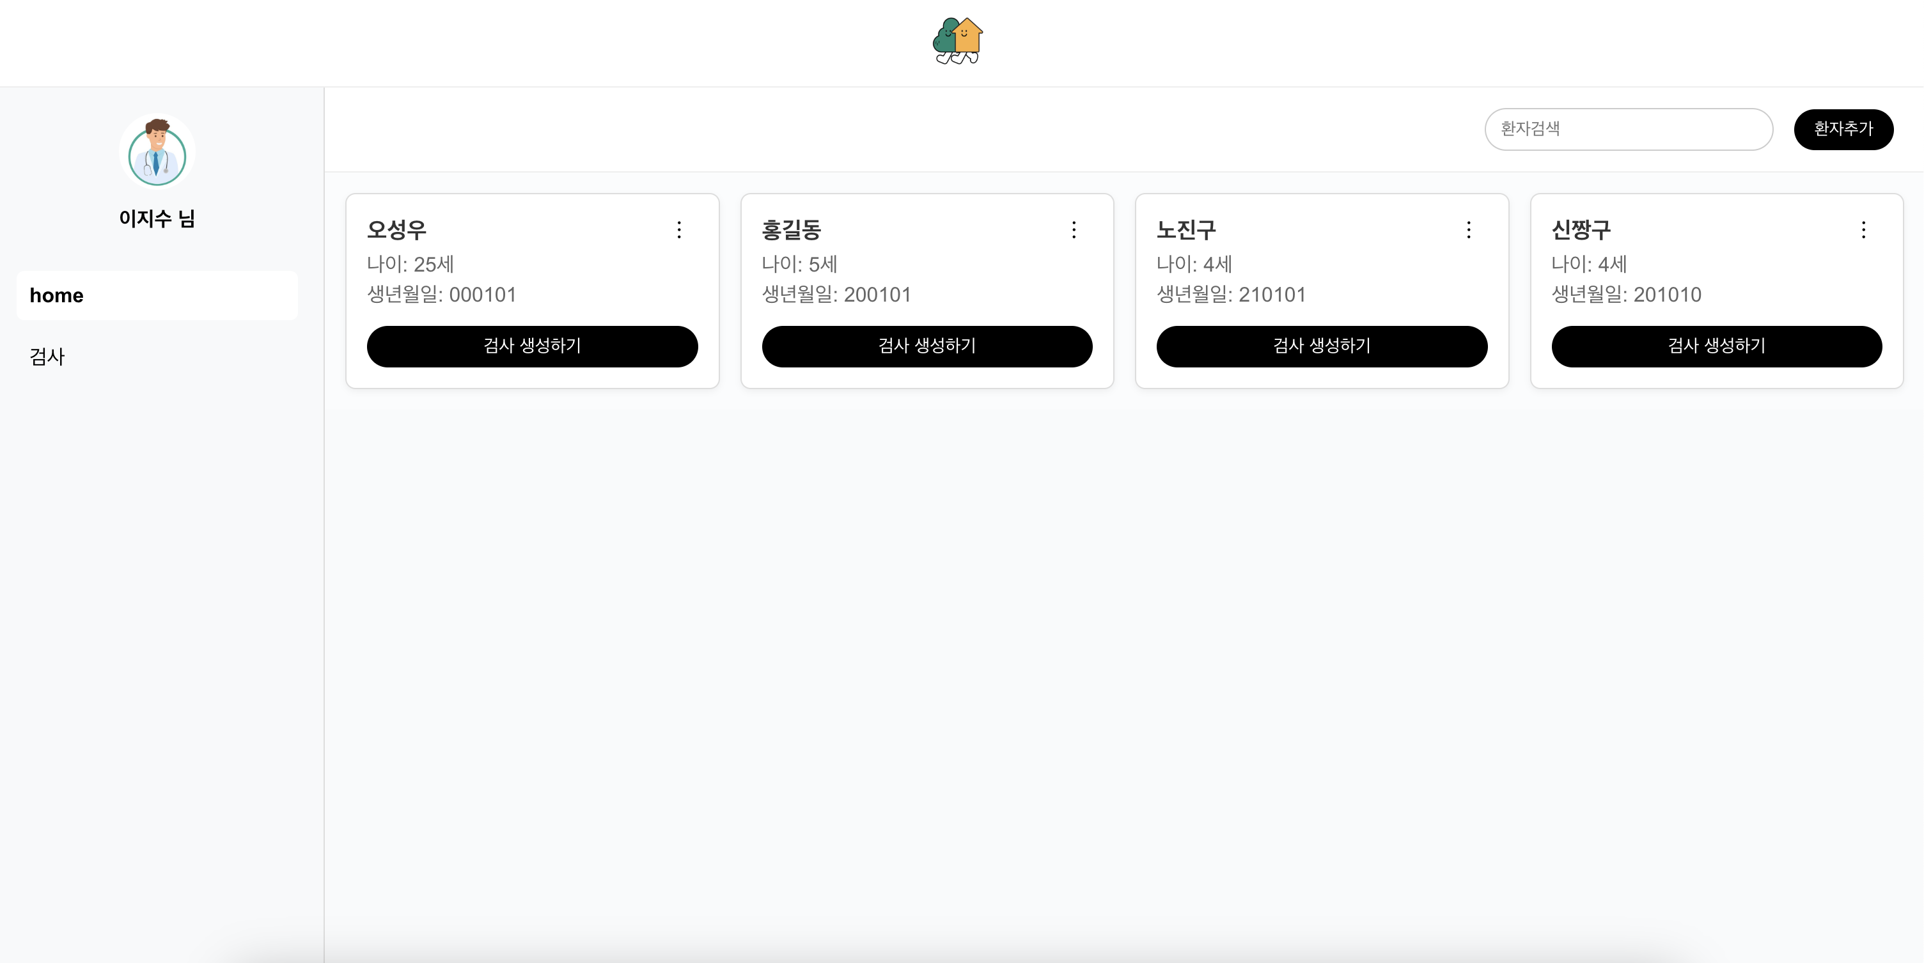Click 생년월일: 210101
Image resolution: width=1924 pixels, height=963 pixels.
(1231, 295)
